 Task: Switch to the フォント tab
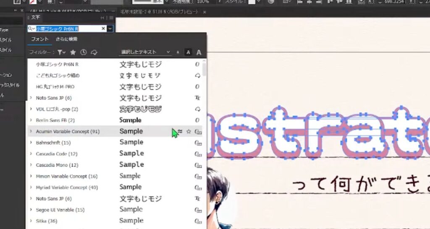click(x=39, y=39)
